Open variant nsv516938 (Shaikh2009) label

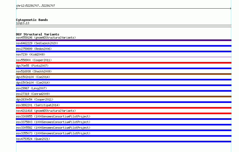tap(34, 71)
